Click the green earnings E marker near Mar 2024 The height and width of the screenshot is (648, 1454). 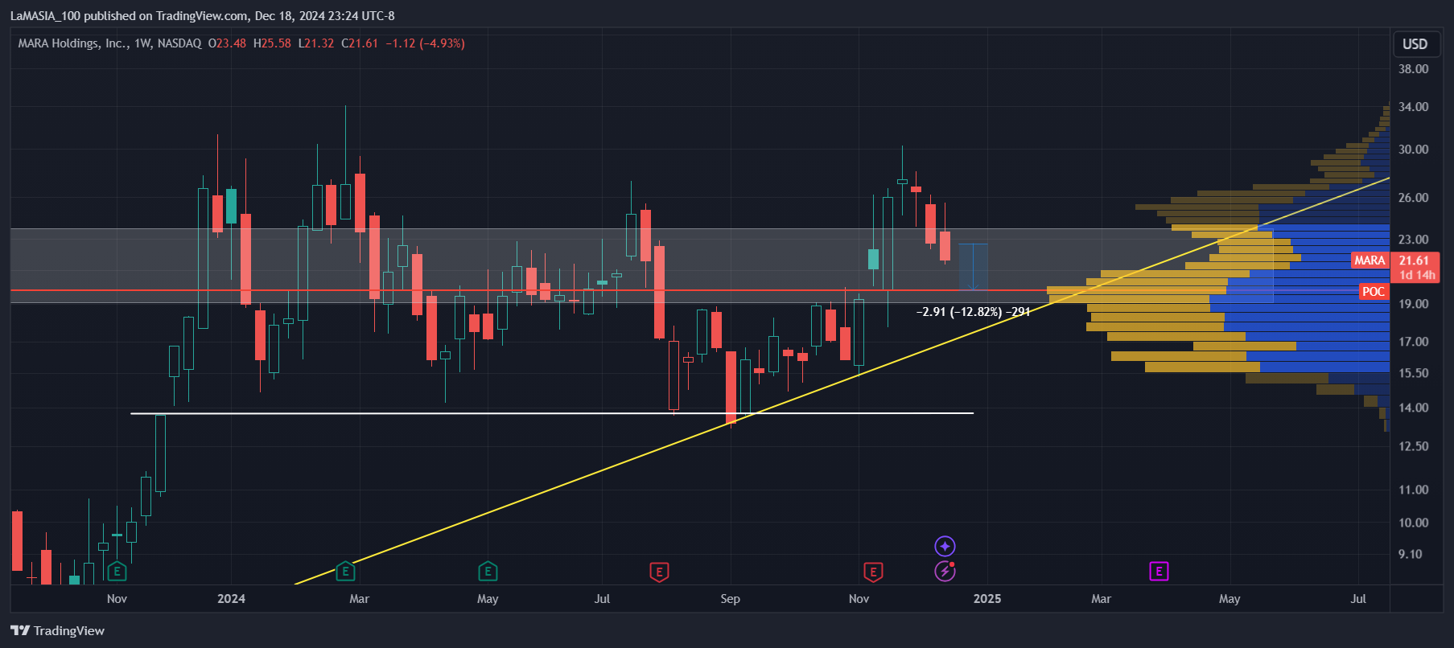[x=345, y=572]
